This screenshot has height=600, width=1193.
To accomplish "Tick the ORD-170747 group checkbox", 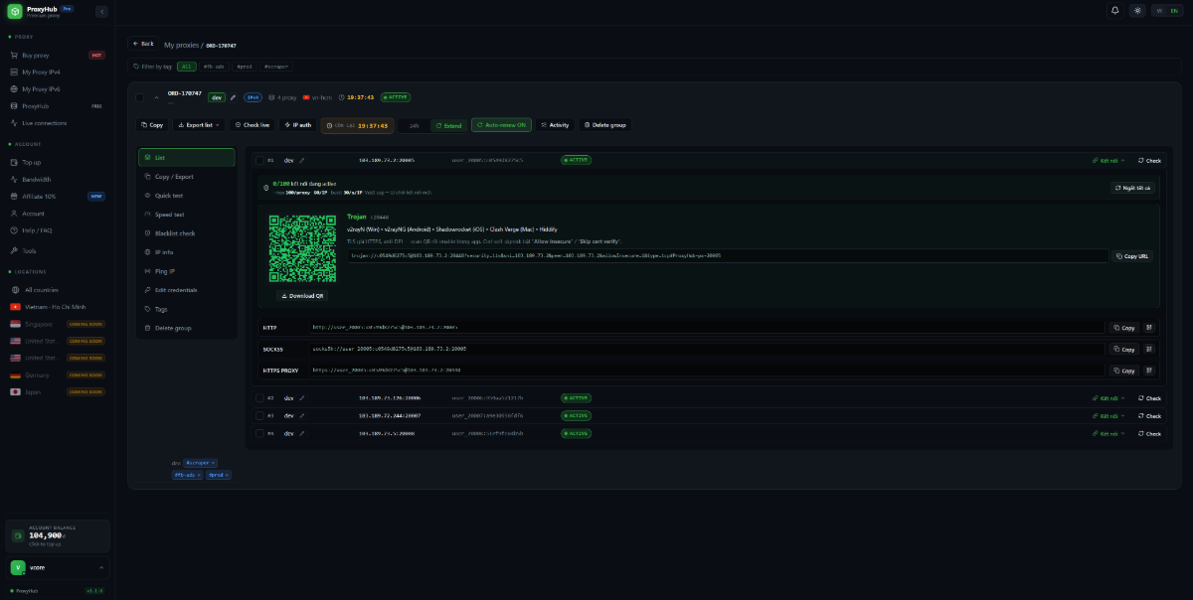I will [140, 97].
